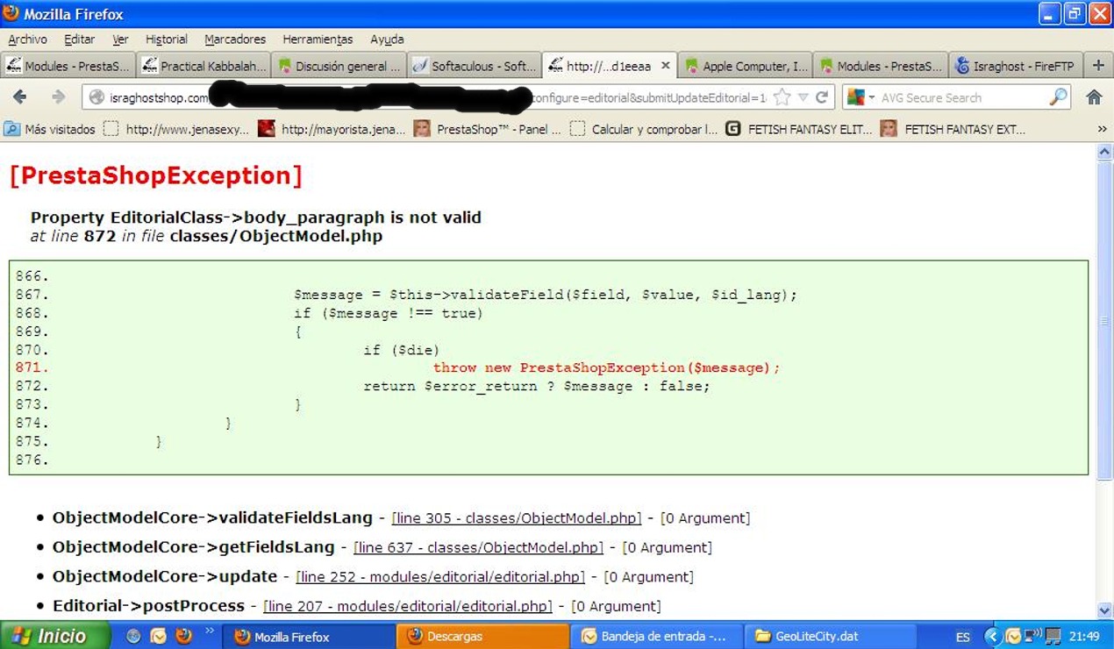Screen dimensions: 1114x649
Task: Open the Marcadores menu
Action: coord(235,39)
